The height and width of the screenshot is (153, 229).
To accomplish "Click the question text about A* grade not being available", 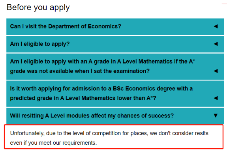I will pos(103,66).
